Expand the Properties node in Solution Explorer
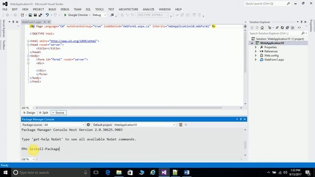The height and width of the screenshot is (177, 315). coord(256,47)
